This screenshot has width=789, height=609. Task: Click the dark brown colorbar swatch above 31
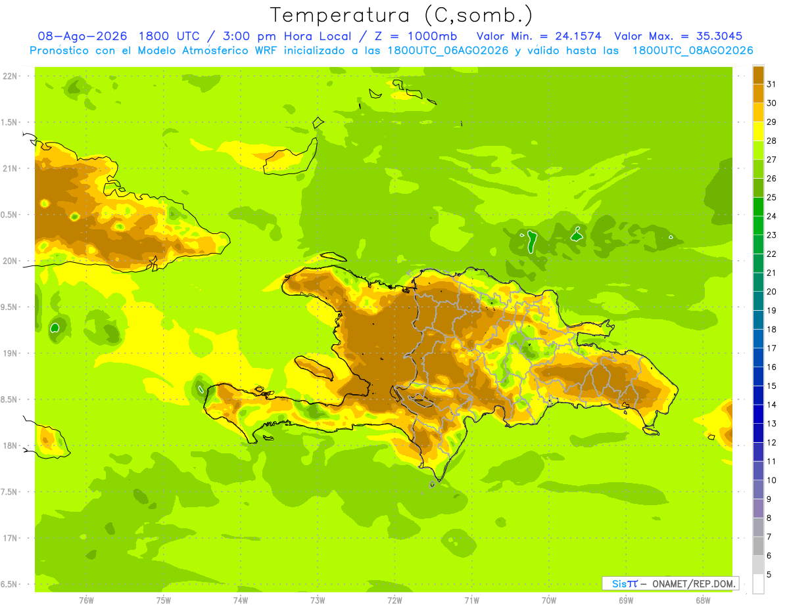pyautogui.click(x=758, y=75)
